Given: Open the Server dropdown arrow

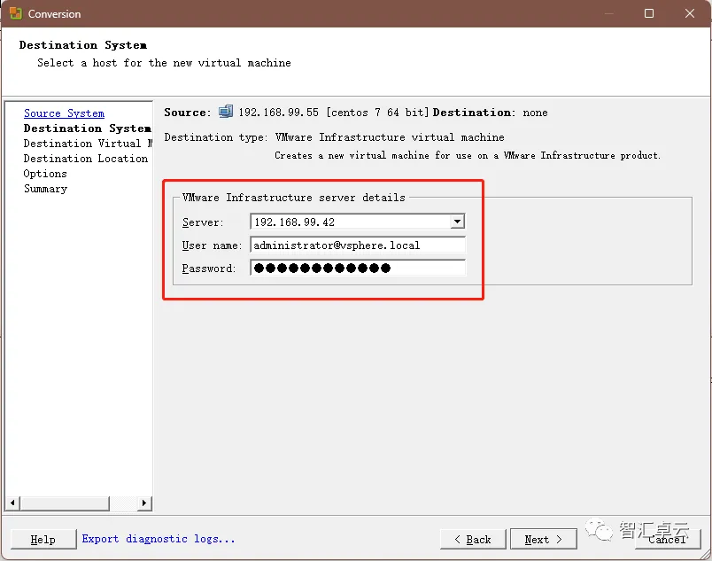Looking at the screenshot, I should 457,222.
